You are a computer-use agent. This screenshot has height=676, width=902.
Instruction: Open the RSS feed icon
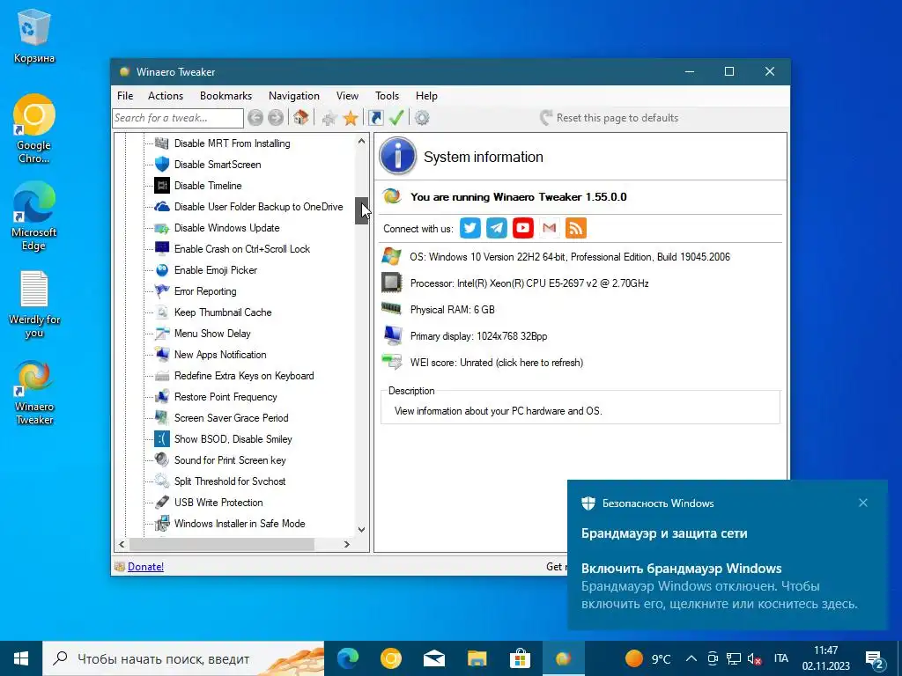pyautogui.click(x=576, y=228)
